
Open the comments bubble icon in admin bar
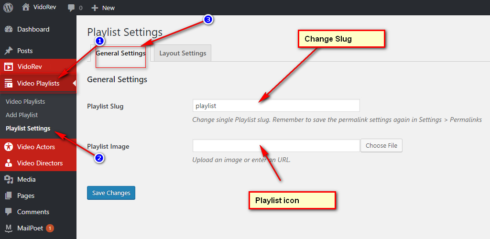tap(71, 8)
